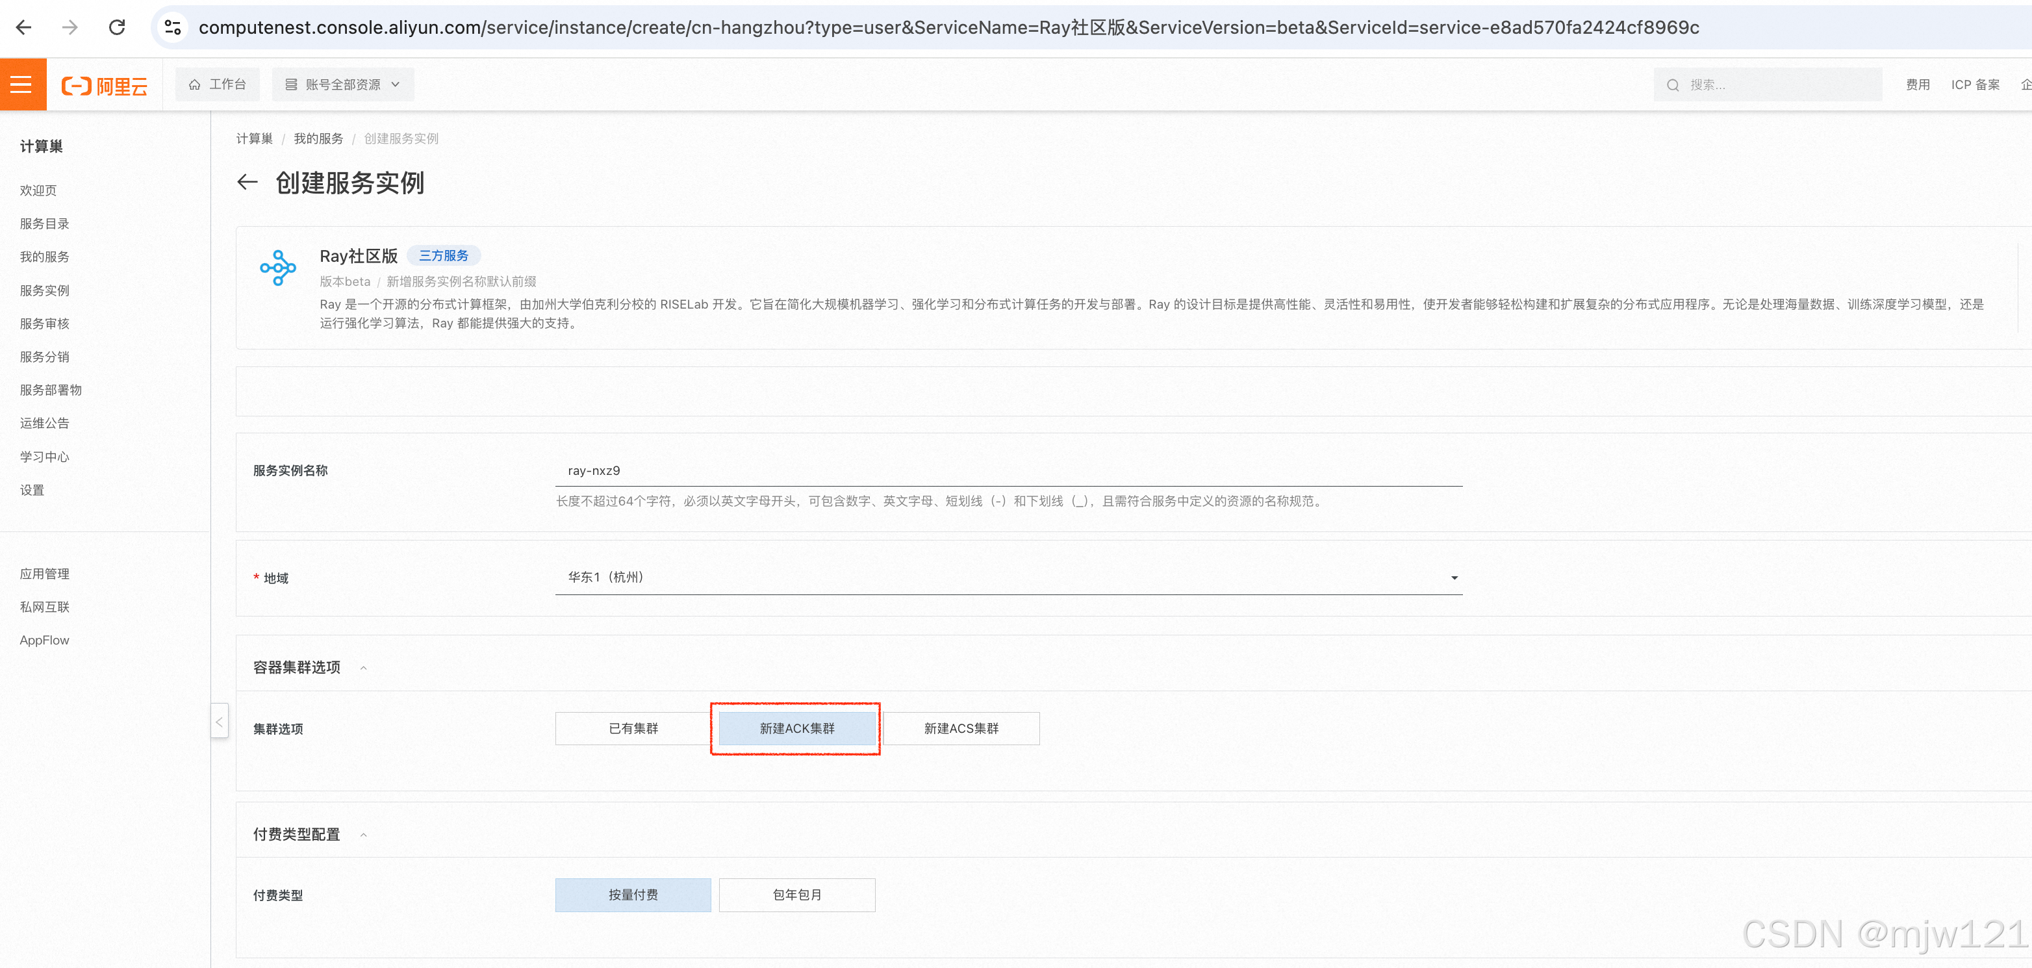Image resolution: width=2032 pixels, height=968 pixels.
Task: Select the 新建ACK集群 option
Action: 796,728
